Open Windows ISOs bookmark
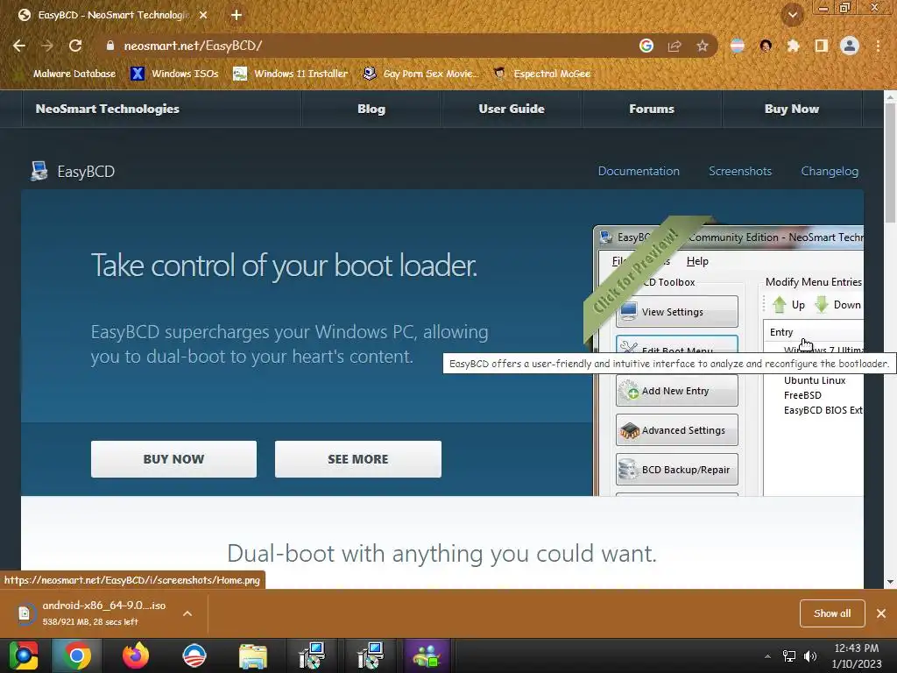897x673 pixels. (x=175, y=74)
